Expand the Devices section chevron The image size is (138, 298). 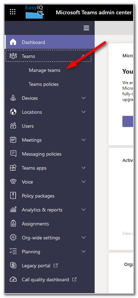pos(84,98)
